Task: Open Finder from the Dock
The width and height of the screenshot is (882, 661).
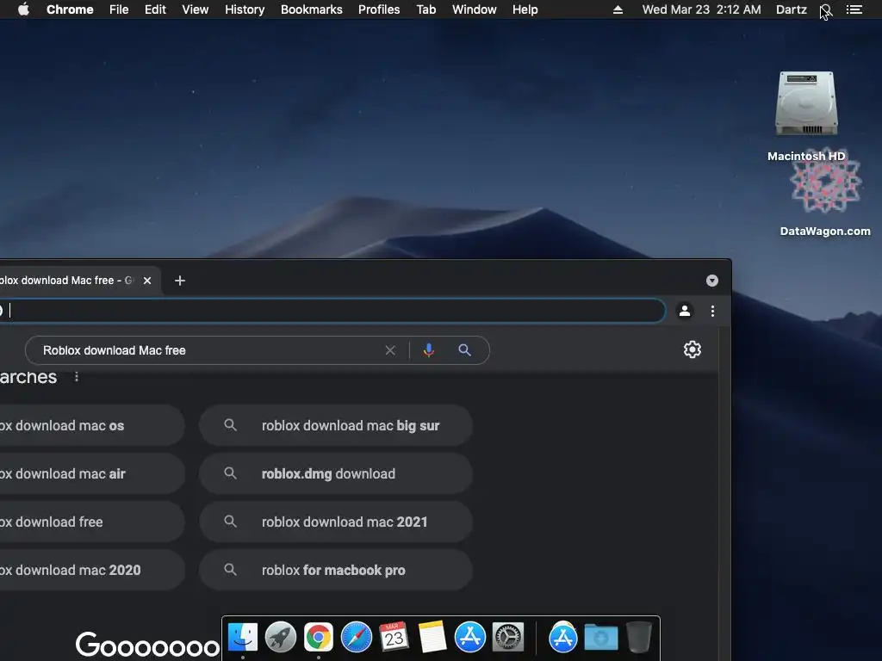Action: (x=242, y=638)
